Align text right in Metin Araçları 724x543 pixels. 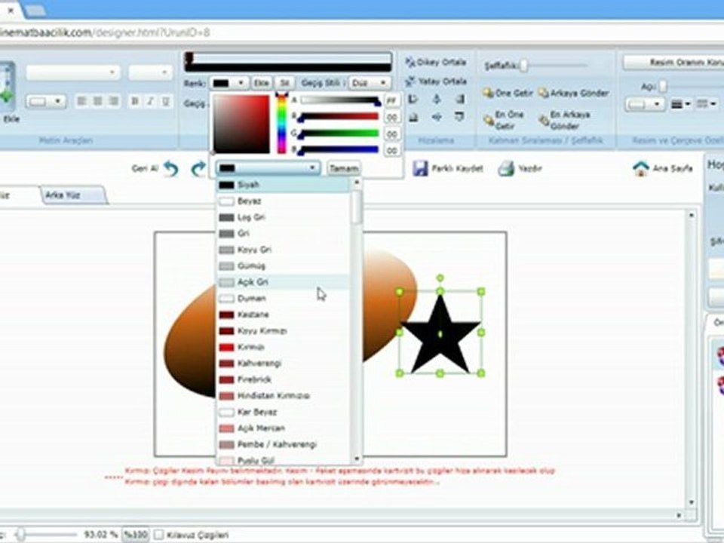(113, 100)
